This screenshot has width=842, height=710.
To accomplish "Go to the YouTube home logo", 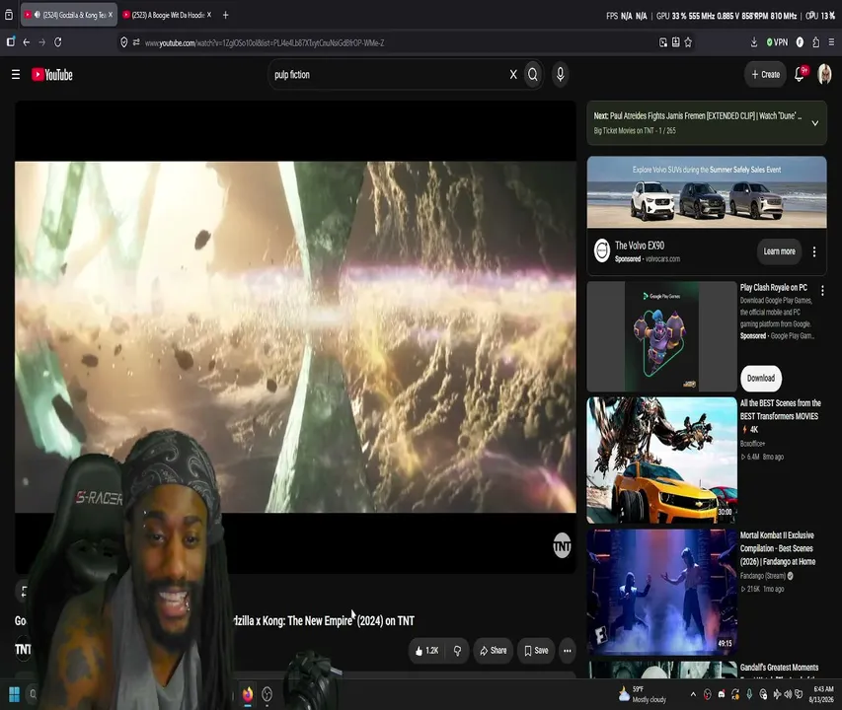I will click(52, 75).
